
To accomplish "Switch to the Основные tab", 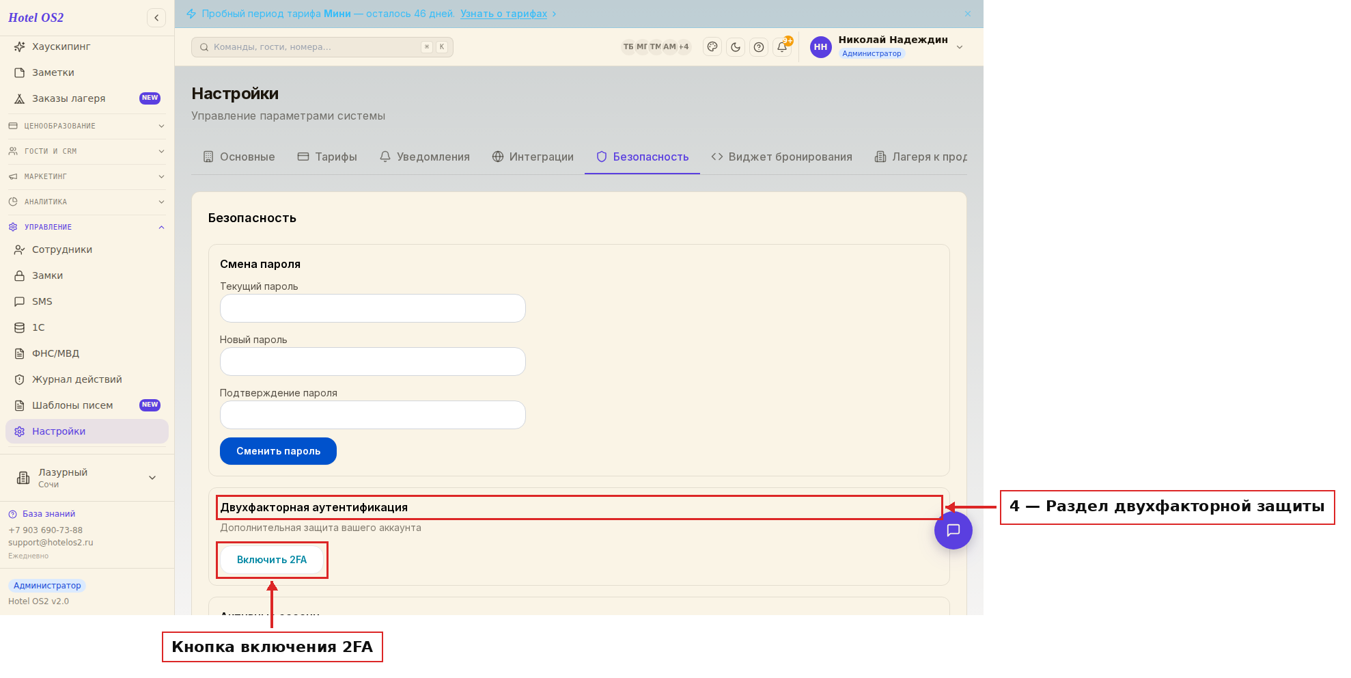I will click(x=239, y=157).
